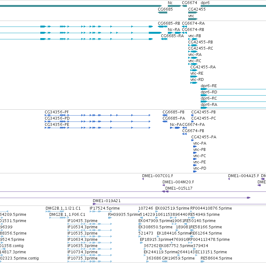The height and width of the screenshot is (263, 266).
Task: Click protein CG42455-PC
Action: (203, 118)
